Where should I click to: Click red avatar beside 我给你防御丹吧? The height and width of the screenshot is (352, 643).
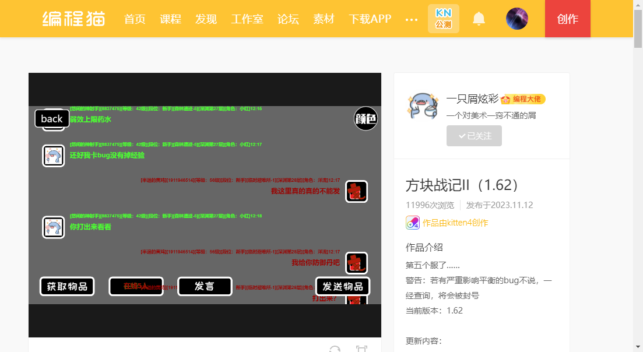pos(356,263)
